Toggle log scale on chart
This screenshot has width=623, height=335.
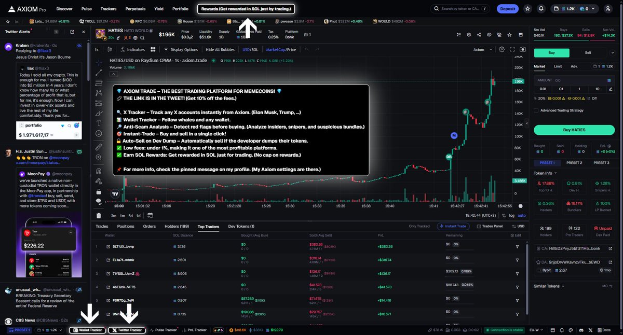(x=511, y=216)
